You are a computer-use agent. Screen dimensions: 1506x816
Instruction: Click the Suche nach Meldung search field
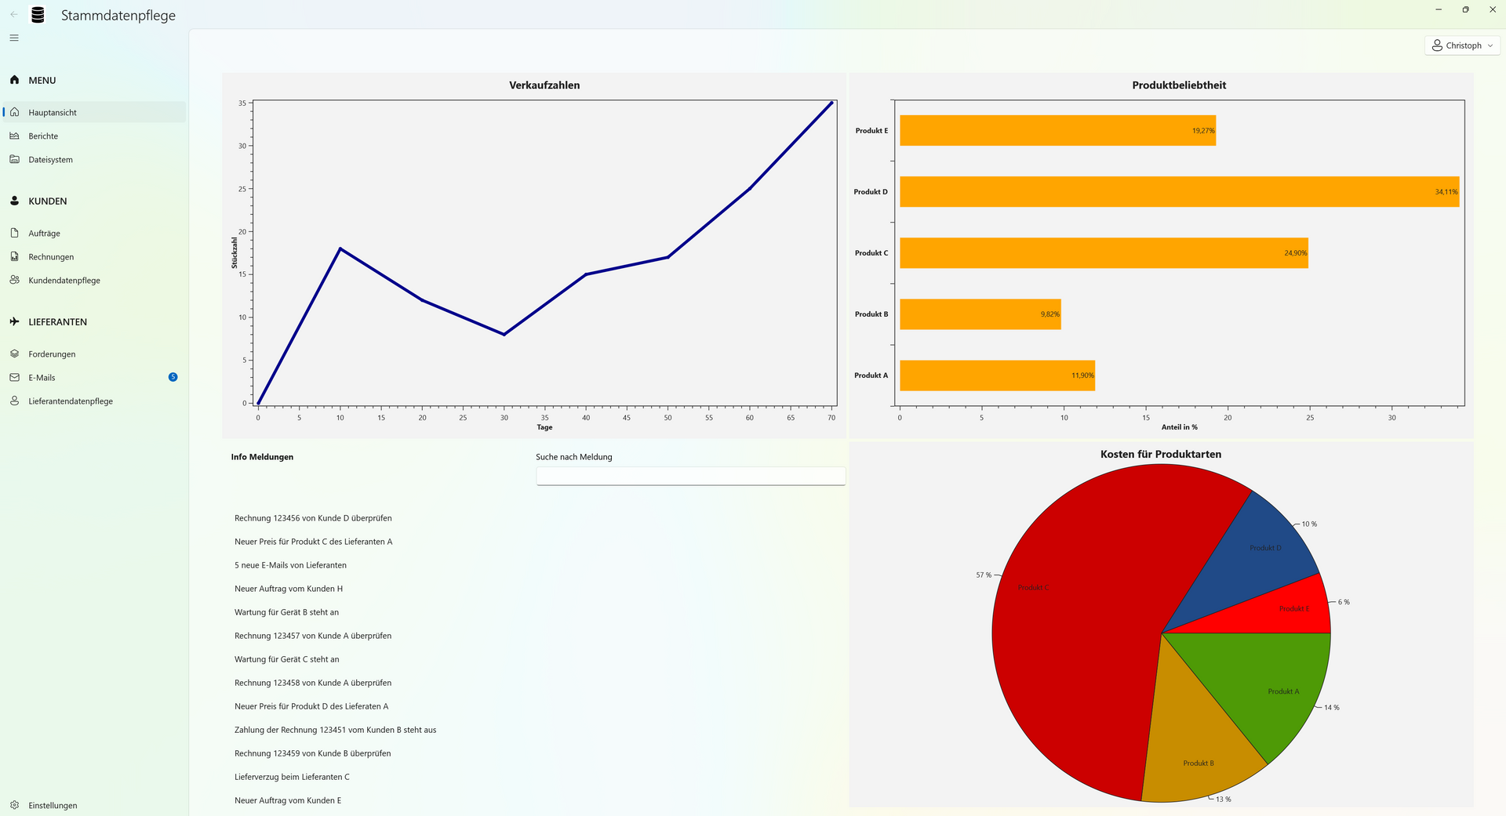tap(690, 476)
